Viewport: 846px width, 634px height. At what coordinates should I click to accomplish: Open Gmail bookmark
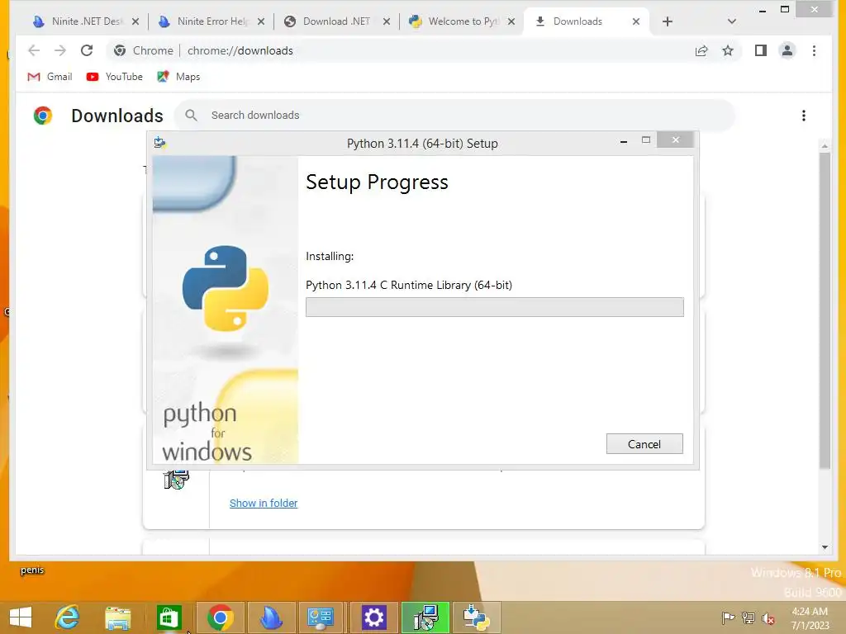pyautogui.click(x=50, y=77)
